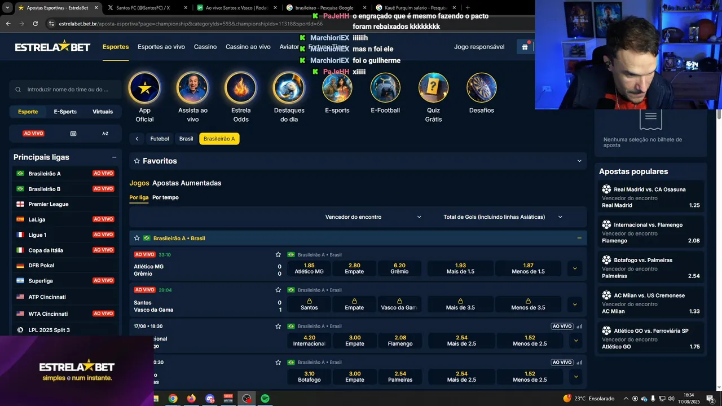Click the calendar filter icon
This screenshot has height=406, width=722.
(73, 134)
